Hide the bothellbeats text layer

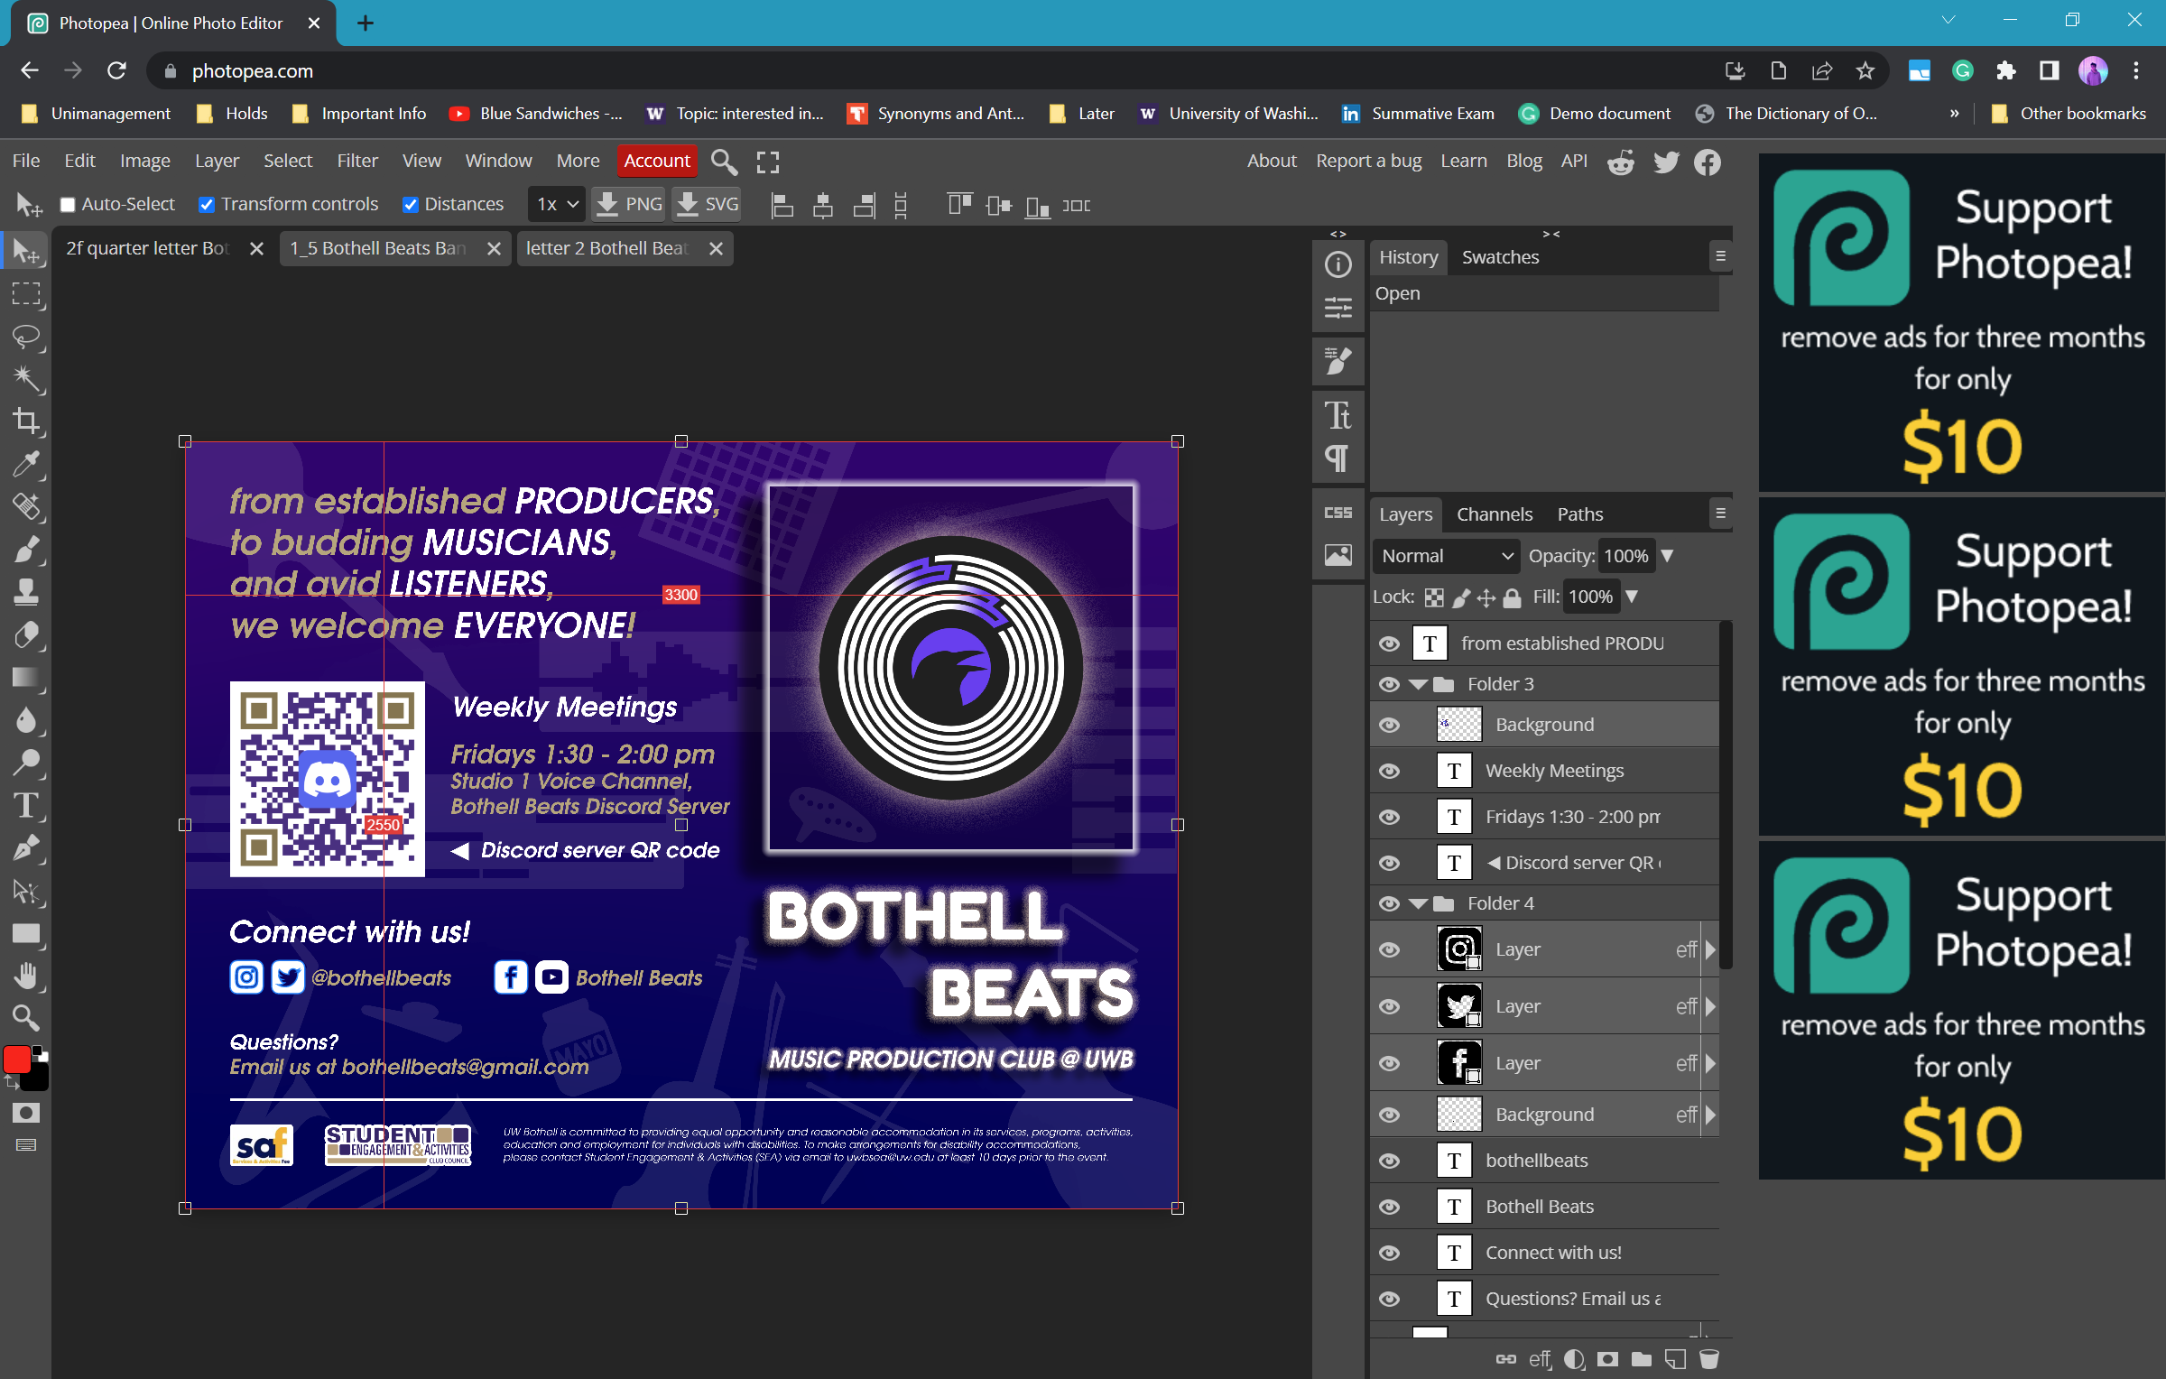tap(1390, 1161)
